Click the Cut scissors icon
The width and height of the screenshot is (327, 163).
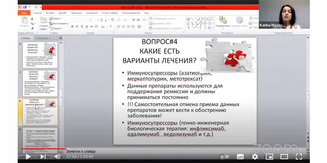32,19
